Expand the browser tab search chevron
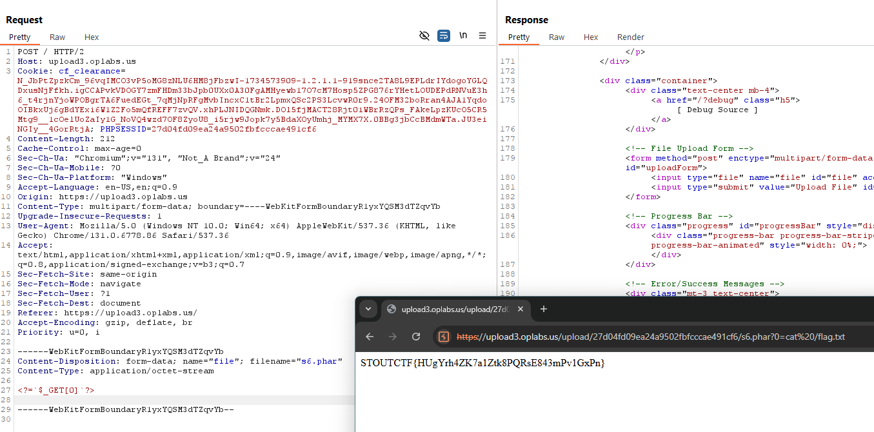Viewport: 874px width, 432px height. 368,309
